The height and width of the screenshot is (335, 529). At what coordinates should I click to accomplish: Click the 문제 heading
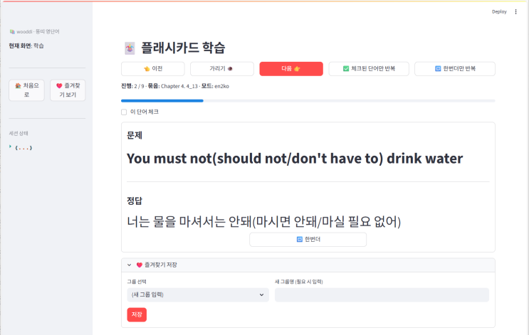tap(135, 135)
